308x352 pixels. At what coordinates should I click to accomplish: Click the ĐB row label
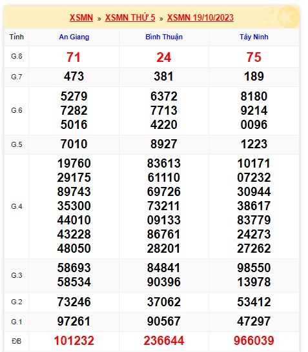[x=16, y=341]
